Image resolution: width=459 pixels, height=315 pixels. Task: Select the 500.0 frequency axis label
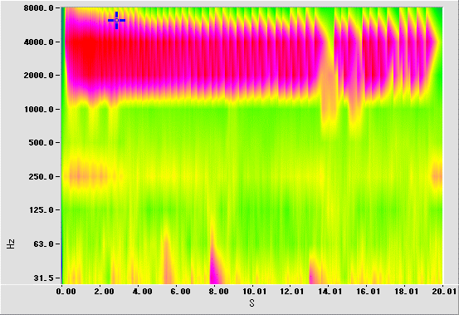pos(41,143)
